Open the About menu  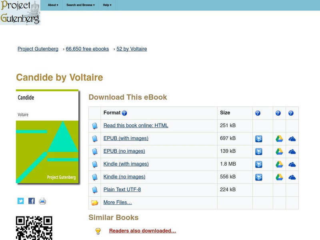click(x=52, y=5)
